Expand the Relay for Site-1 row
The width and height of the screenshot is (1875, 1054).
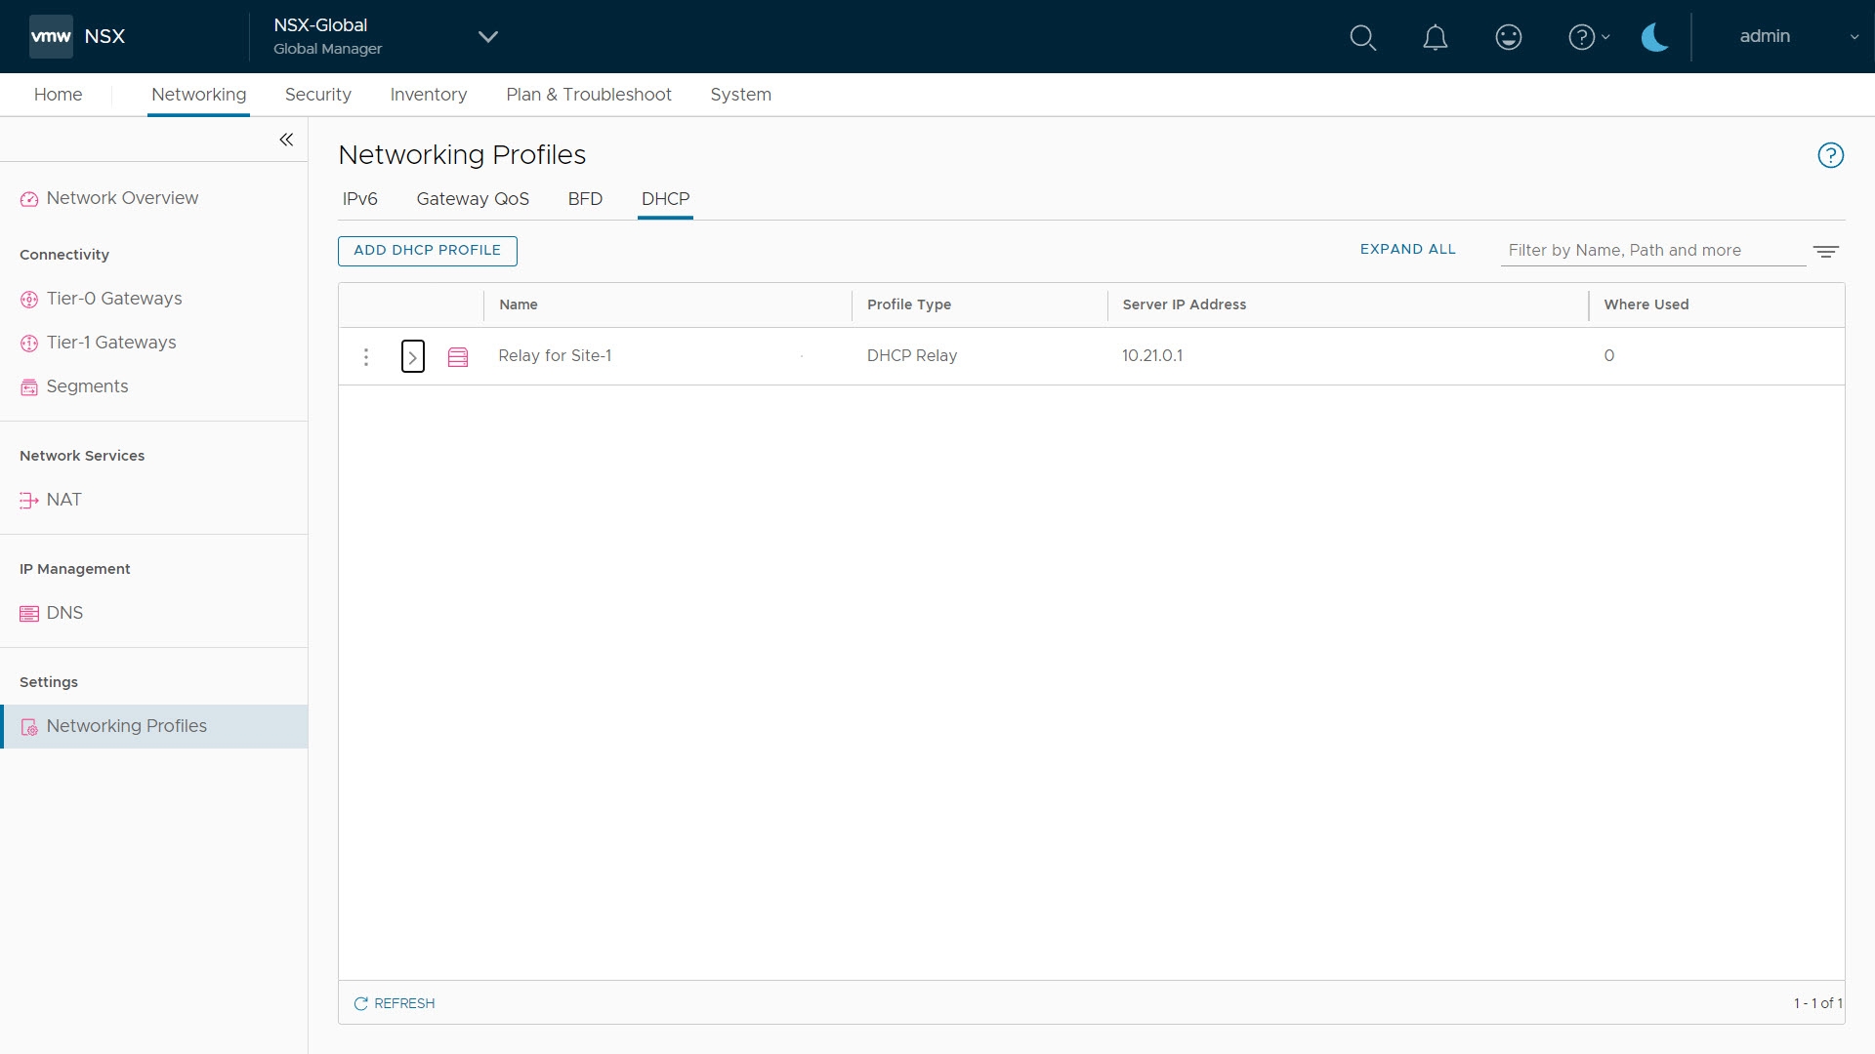(x=412, y=357)
